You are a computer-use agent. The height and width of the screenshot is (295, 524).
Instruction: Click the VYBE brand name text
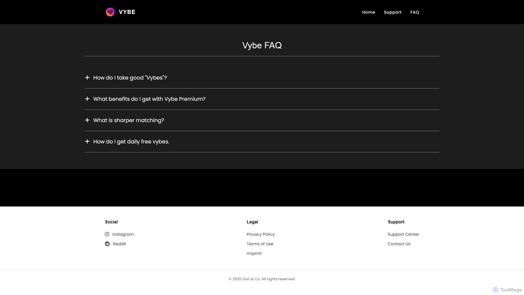click(x=127, y=12)
